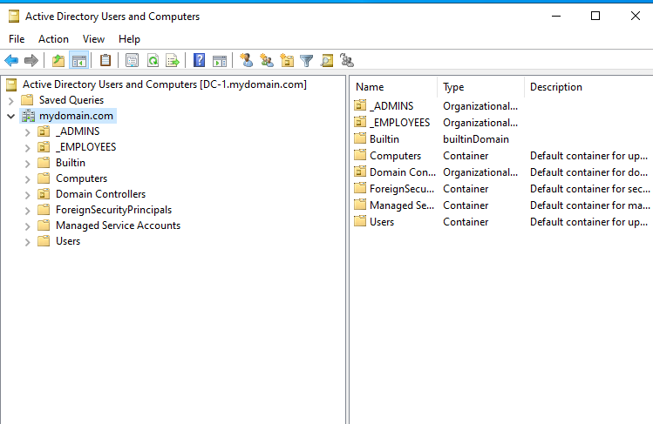Click the Add to group toolbar icon
This screenshot has width=653, height=424.
[x=347, y=61]
